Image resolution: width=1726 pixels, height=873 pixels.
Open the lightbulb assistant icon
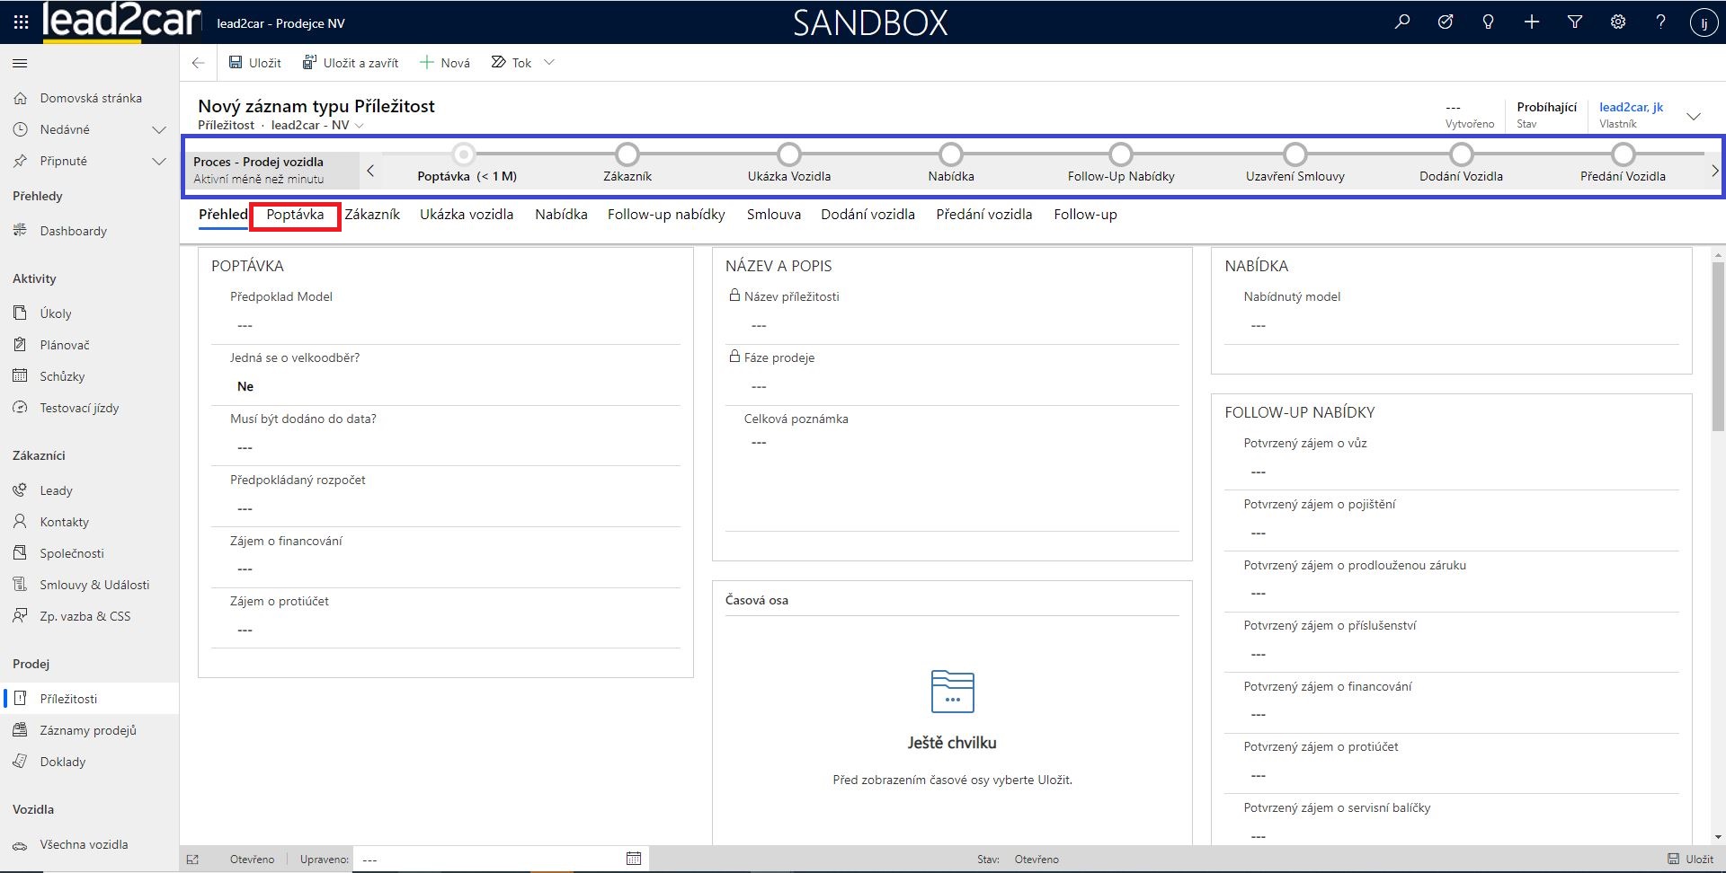coord(1488,22)
